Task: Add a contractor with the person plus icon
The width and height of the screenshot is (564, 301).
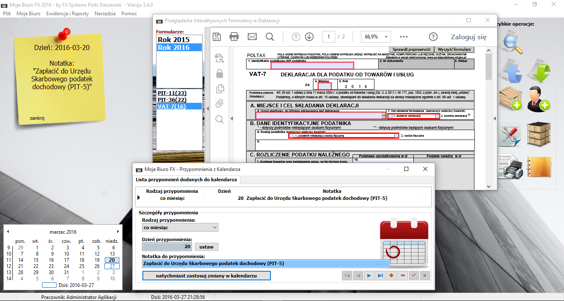Action: [x=540, y=98]
